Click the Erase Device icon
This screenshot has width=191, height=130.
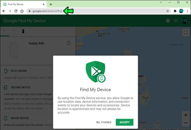6,118
